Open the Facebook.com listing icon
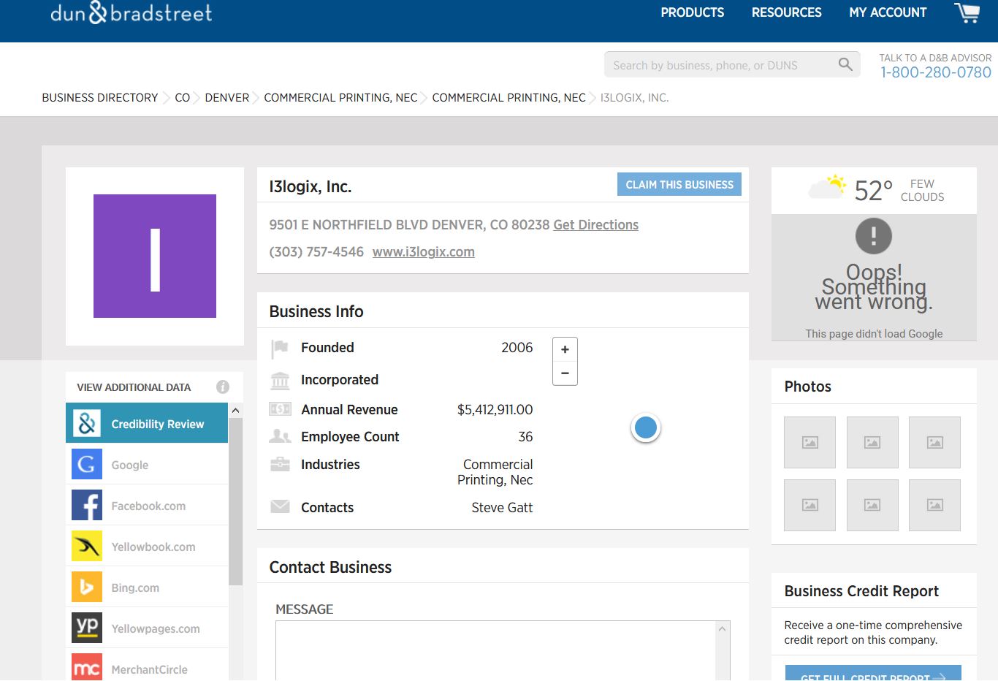 pyautogui.click(x=87, y=505)
